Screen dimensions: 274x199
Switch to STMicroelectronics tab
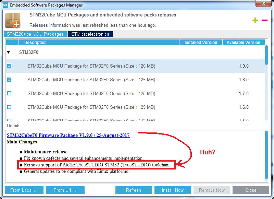(x=90, y=34)
